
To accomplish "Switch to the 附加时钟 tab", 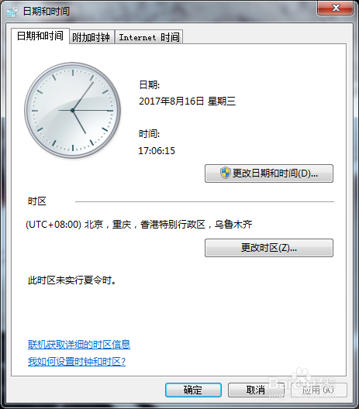I will [91, 36].
